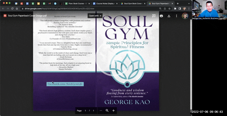
Task: Click the Google account avatar in Drive
Action: pos(185,16)
